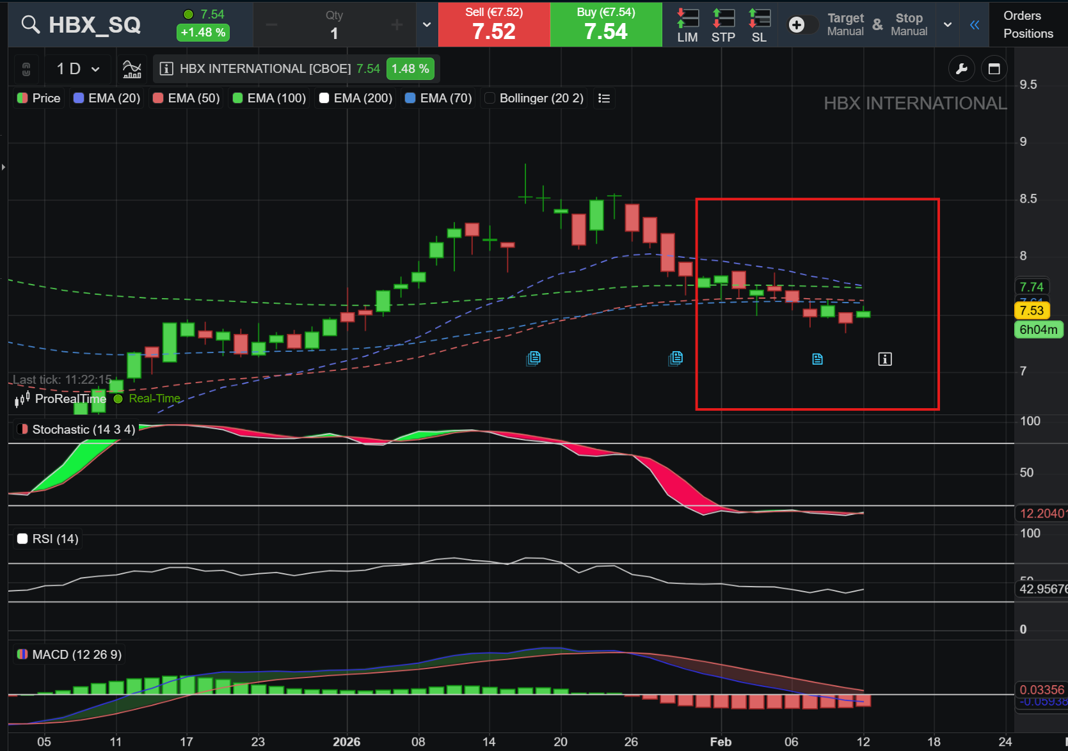Open the chart indicators icon
The height and width of the screenshot is (751, 1068).
(x=132, y=68)
